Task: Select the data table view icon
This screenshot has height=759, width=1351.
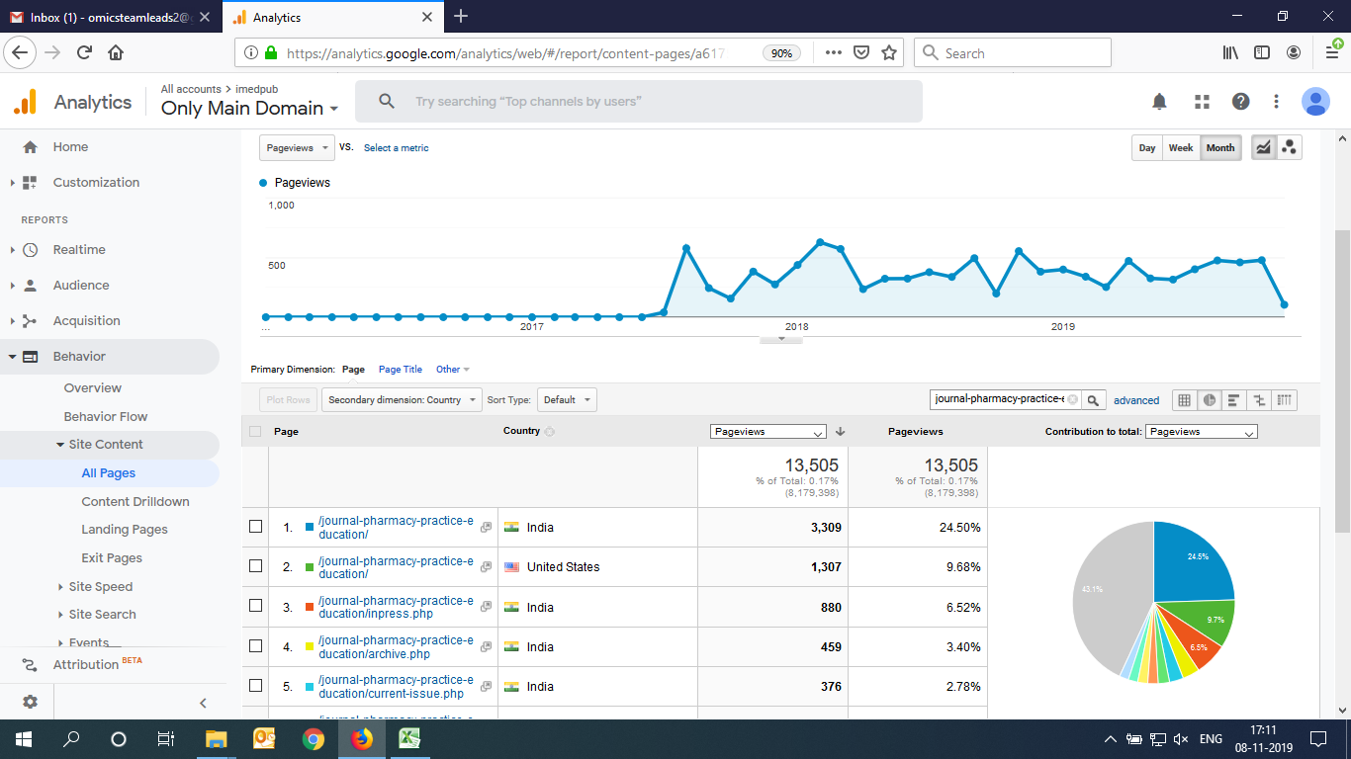Action: tap(1184, 400)
